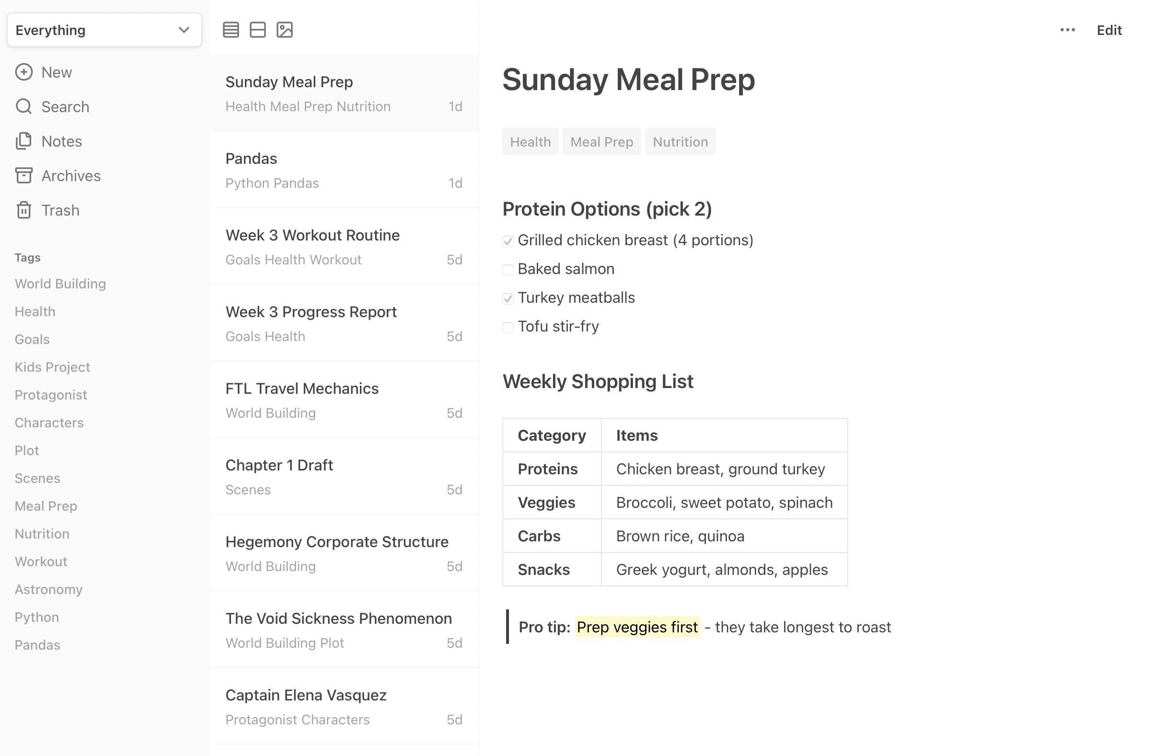Open the Archives box icon

24,175
